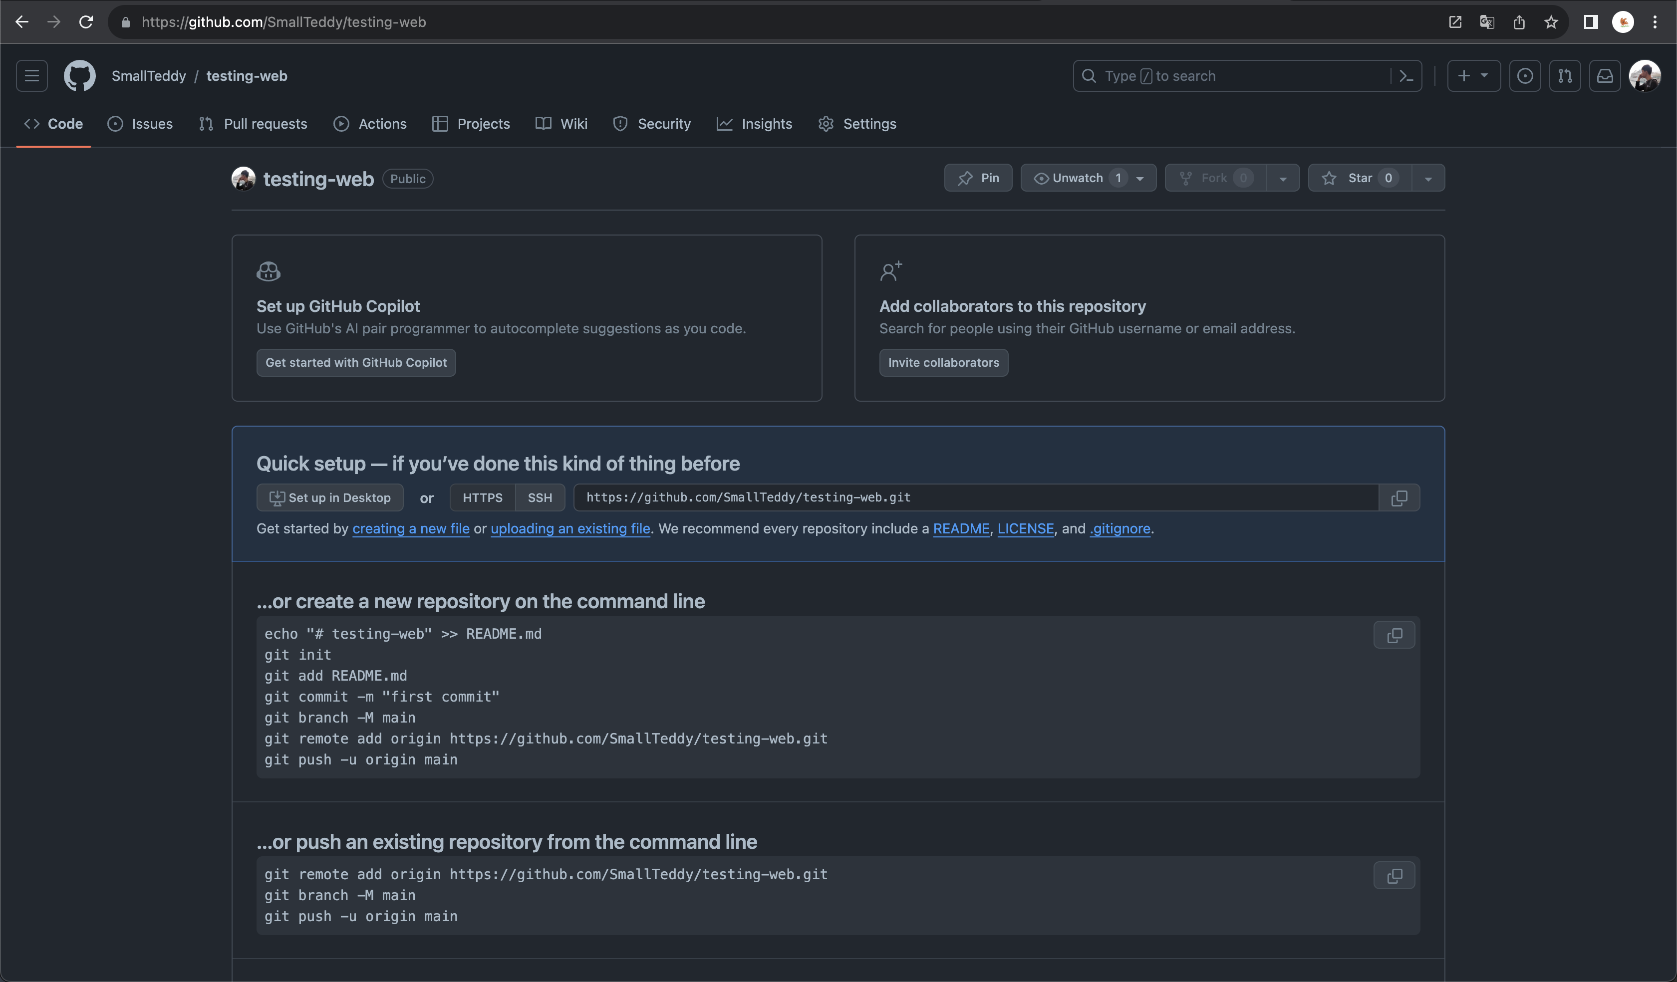
Task: Click the Security shield icon
Action: (619, 123)
